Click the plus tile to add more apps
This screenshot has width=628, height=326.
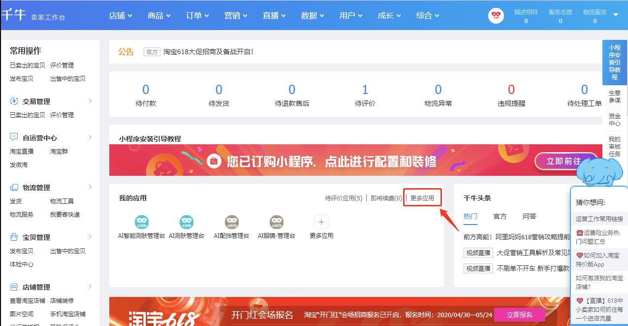(321, 222)
